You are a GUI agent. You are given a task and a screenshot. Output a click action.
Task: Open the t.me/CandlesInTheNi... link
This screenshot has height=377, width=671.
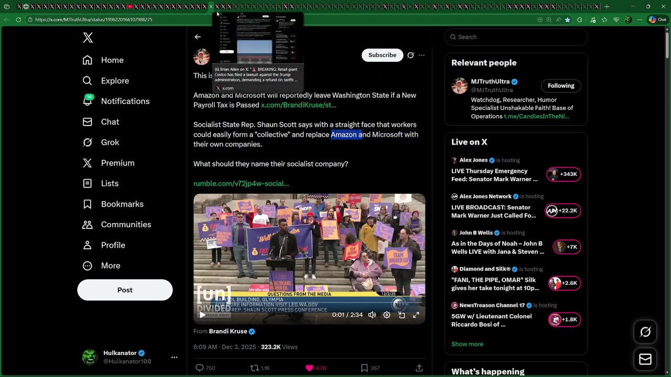(536, 116)
